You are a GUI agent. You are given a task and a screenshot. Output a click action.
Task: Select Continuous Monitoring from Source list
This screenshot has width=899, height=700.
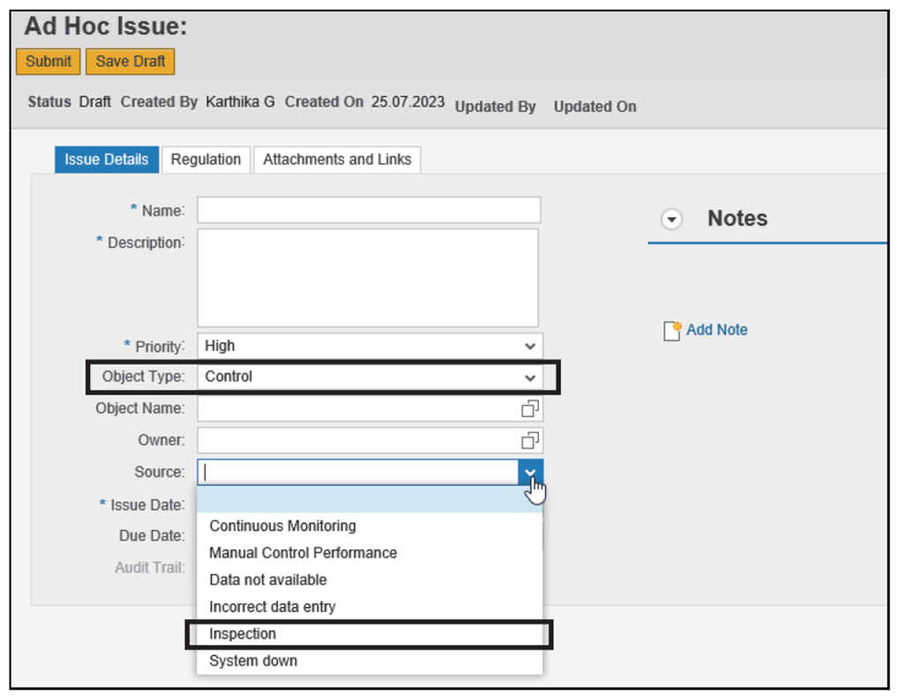pos(282,525)
